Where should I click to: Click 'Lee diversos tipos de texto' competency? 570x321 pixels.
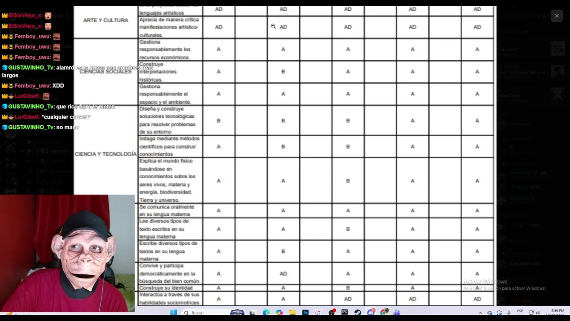click(x=164, y=229)
